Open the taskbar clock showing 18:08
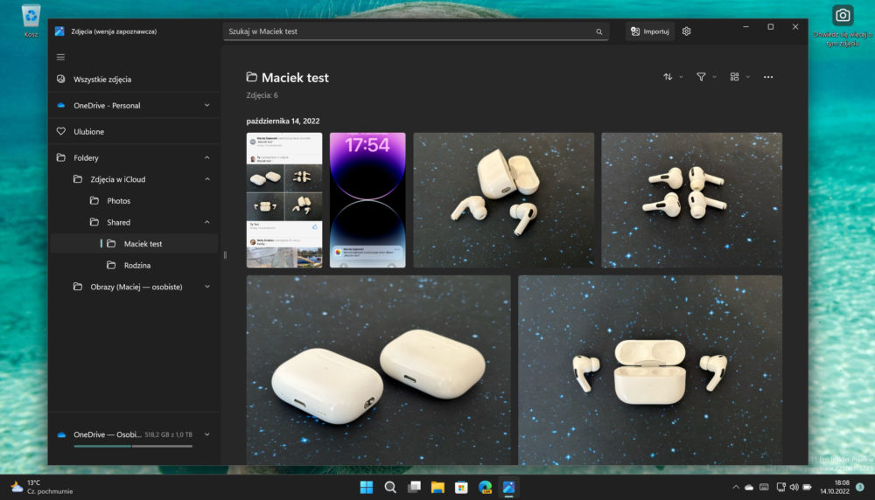 point(834,487)
